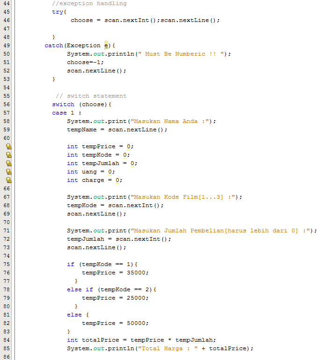Image resolution: width=318 pixels, height=360 pixels.
Task: Click line number 56 in the gutter
Action: pos(7,104)
